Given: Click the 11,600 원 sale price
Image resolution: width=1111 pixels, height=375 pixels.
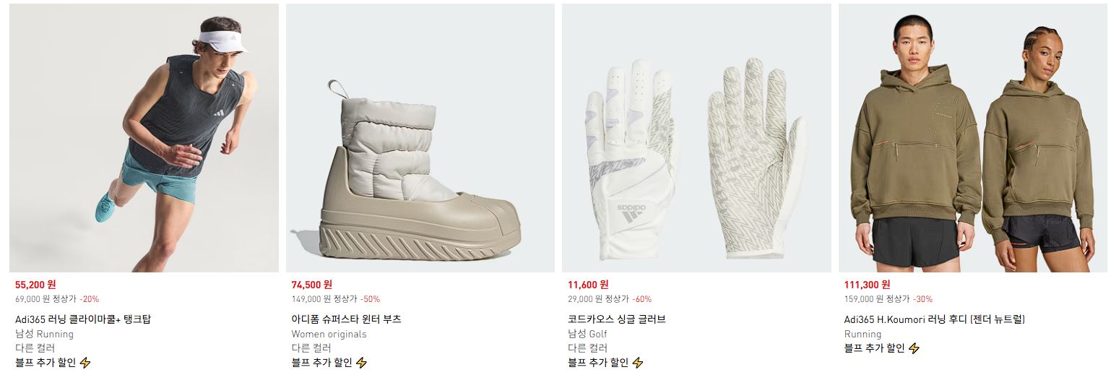Looking at the screenshot, I should [x=588, y=285].
